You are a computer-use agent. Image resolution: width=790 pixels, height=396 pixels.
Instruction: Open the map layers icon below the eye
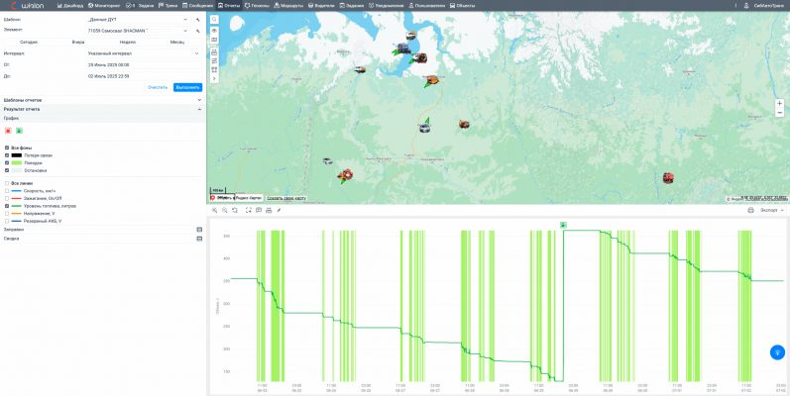(214, 40)
